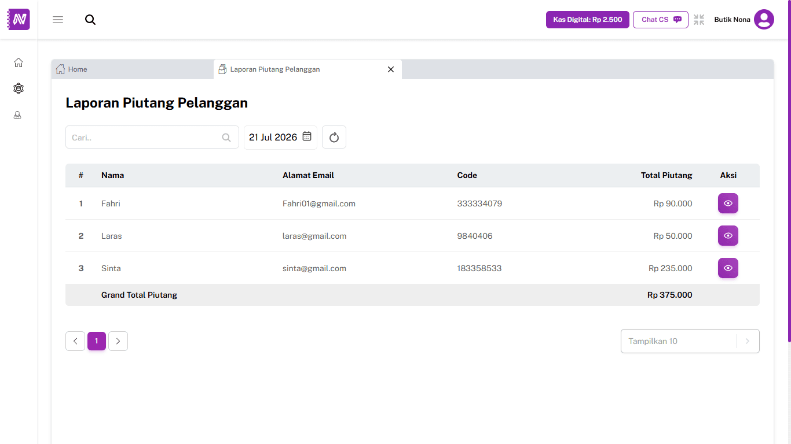Focus the Cari search field
This screenshot has height=444, width=791.
click(152, 137)
